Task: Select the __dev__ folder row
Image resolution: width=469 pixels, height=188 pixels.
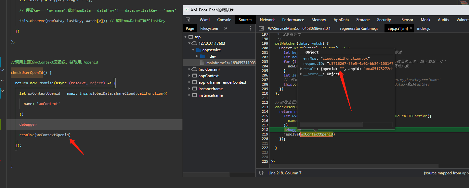Action: point(219,56)
